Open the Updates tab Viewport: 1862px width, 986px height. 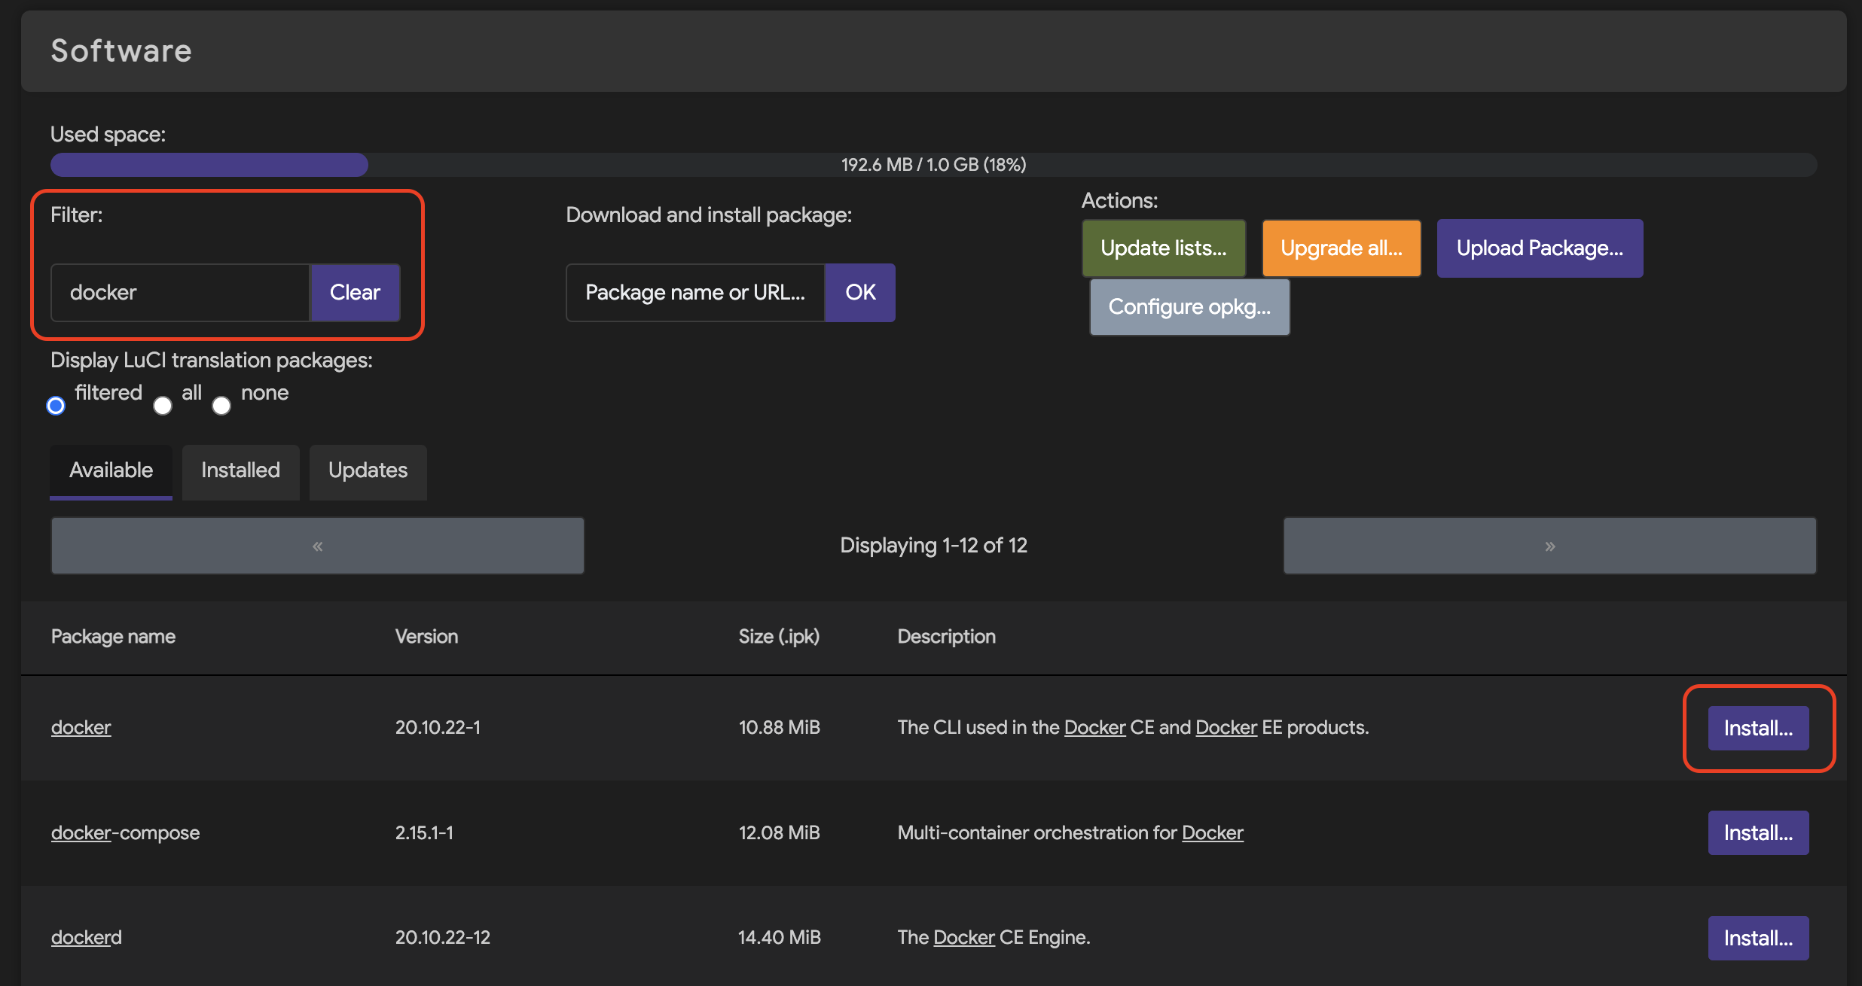point(368,471)
